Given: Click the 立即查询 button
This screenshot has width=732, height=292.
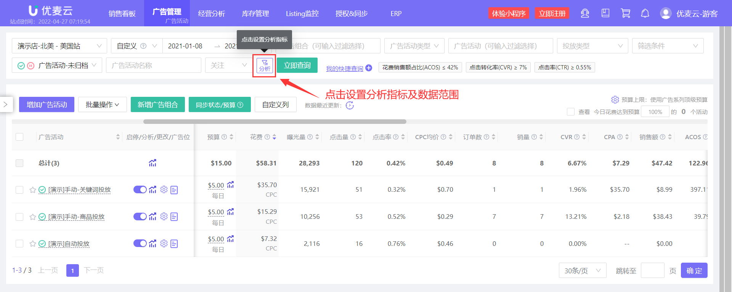Looking at the screenshot, I should point(297,65).
